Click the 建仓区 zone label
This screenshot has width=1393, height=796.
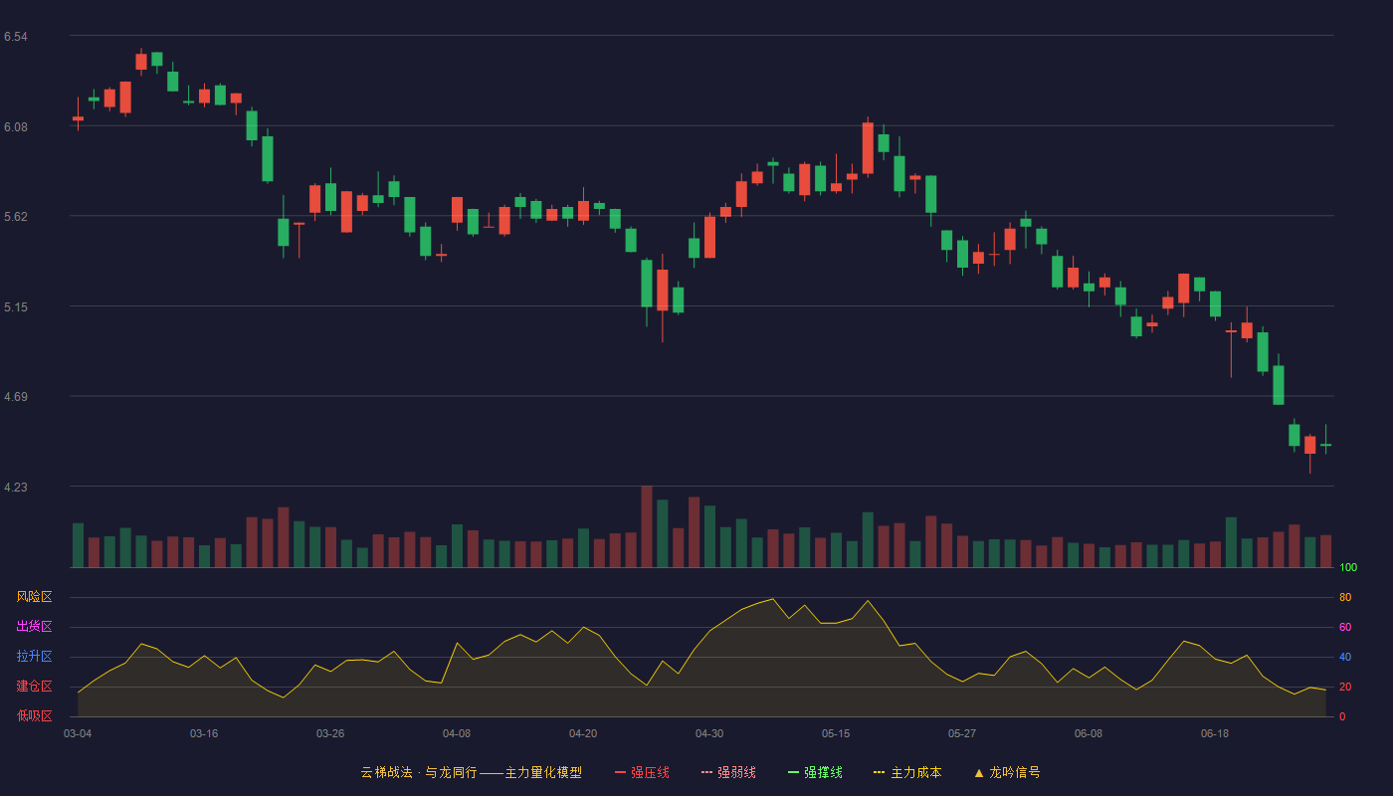tap(34, 687)
